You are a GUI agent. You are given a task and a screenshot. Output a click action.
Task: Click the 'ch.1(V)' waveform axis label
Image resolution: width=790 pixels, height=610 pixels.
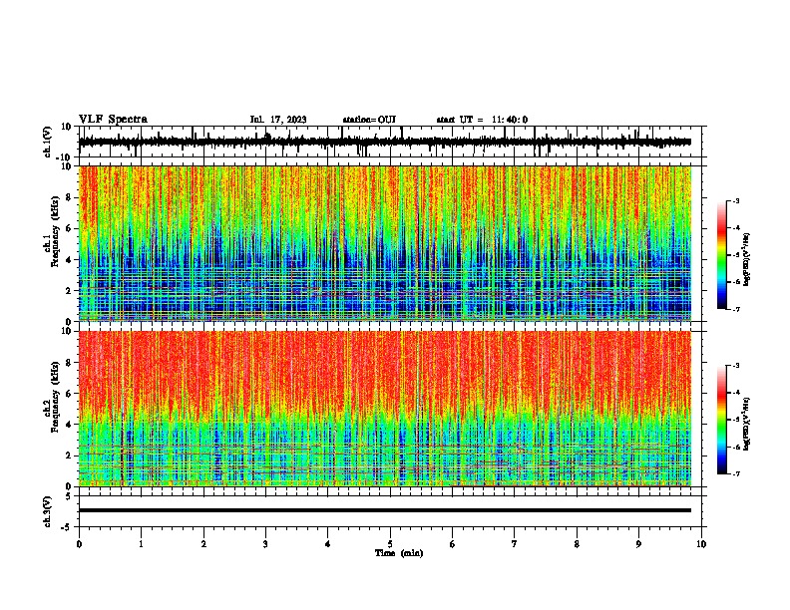pos(48,142)
